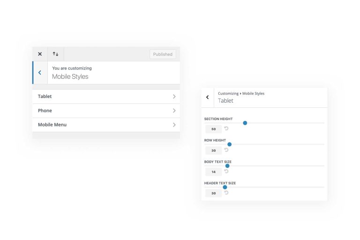Go back from the Mobile Styles panel
This screenshot has height=240, width=360.
[40, 73]
